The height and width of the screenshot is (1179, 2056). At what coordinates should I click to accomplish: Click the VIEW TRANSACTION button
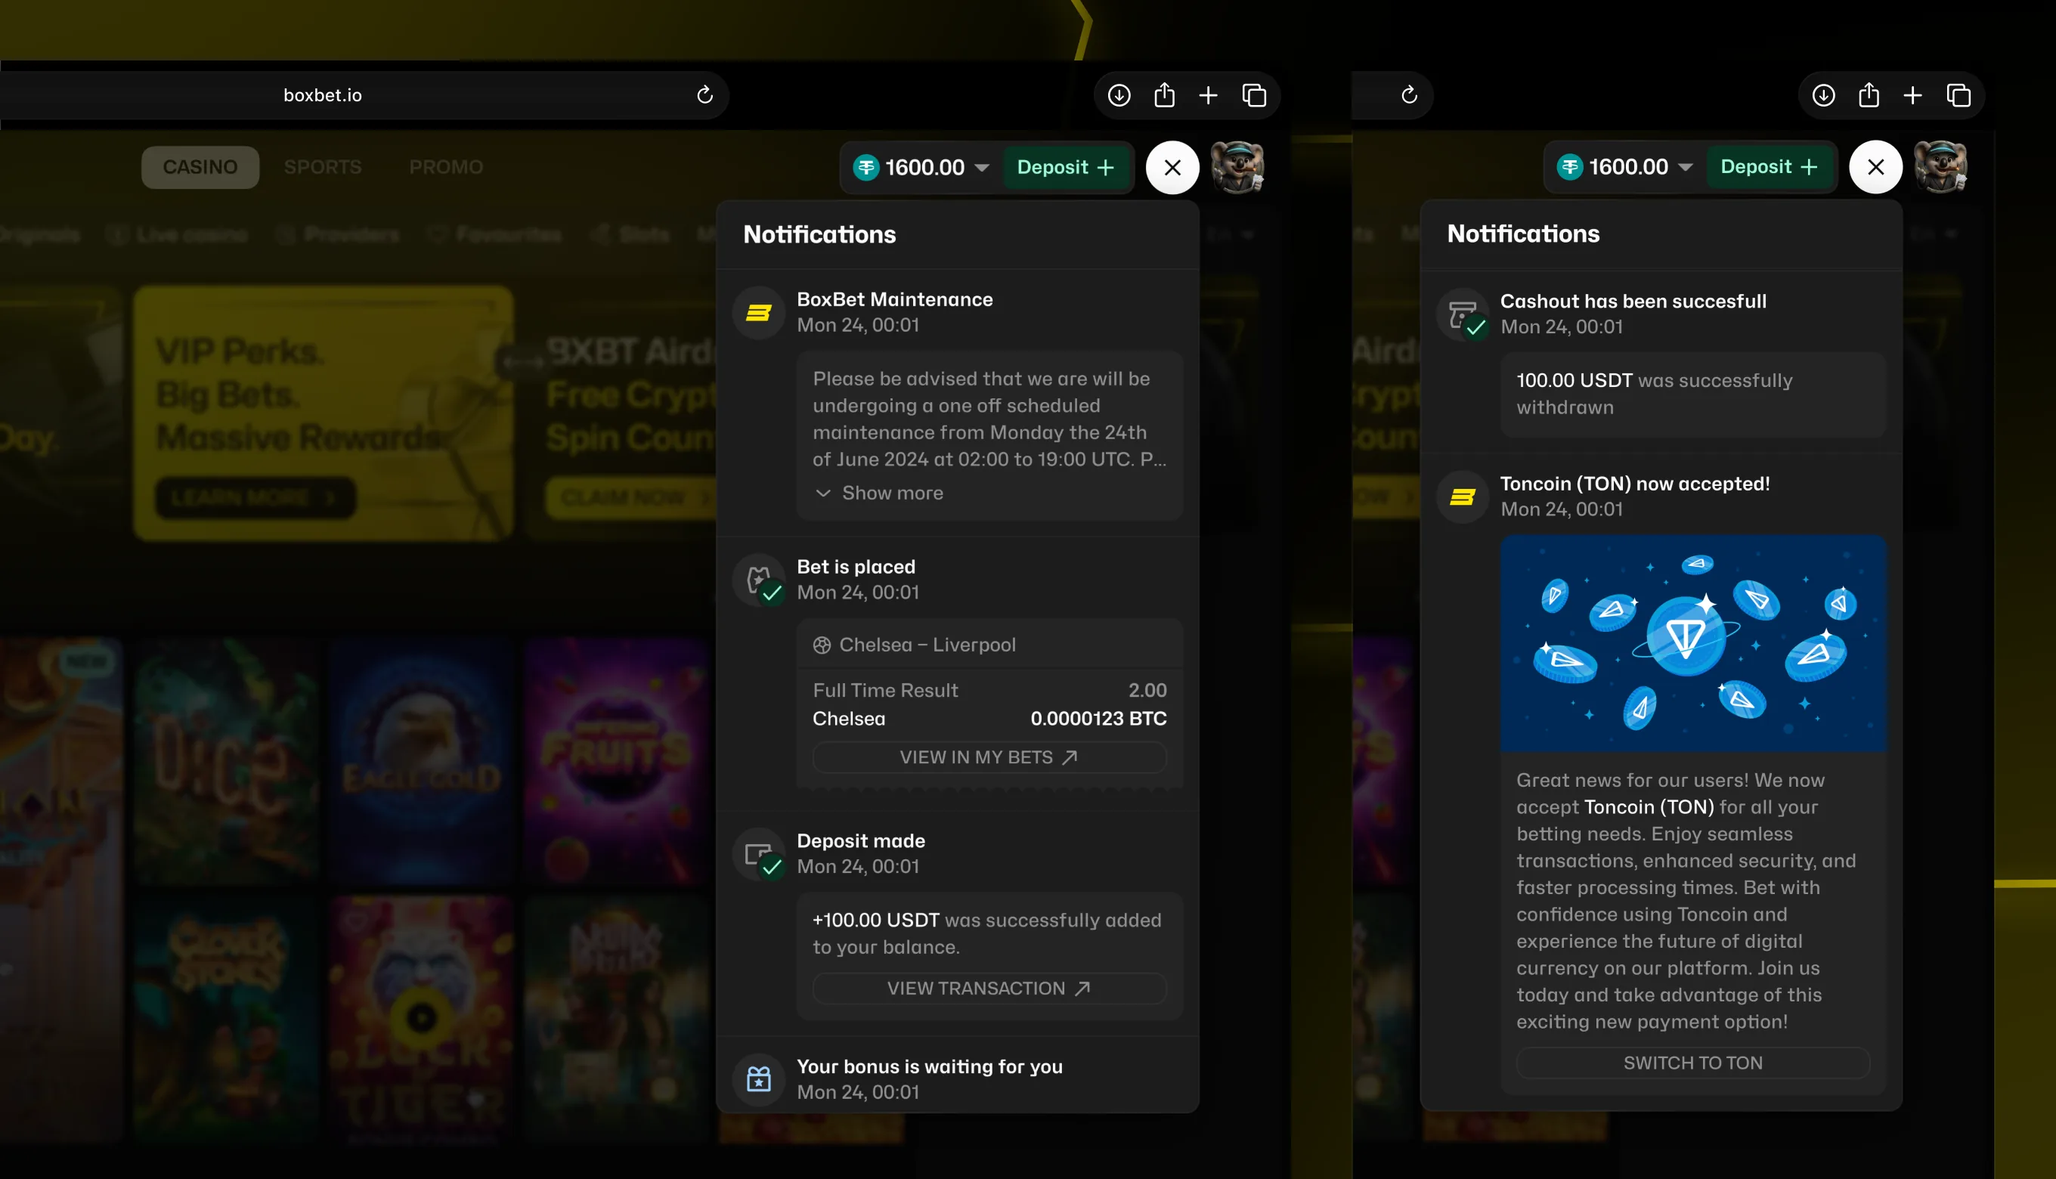pos(989,988)
